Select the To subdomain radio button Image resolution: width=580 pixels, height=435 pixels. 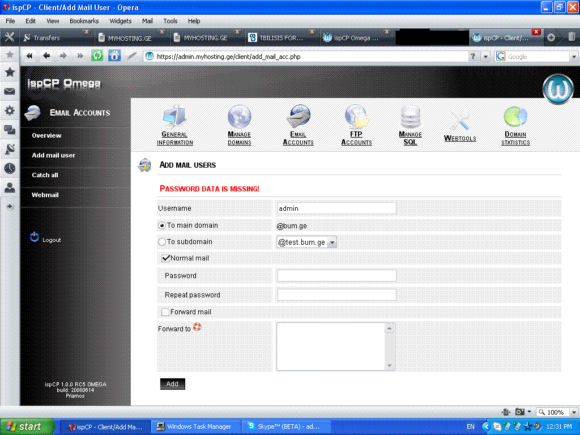[161, 242]
